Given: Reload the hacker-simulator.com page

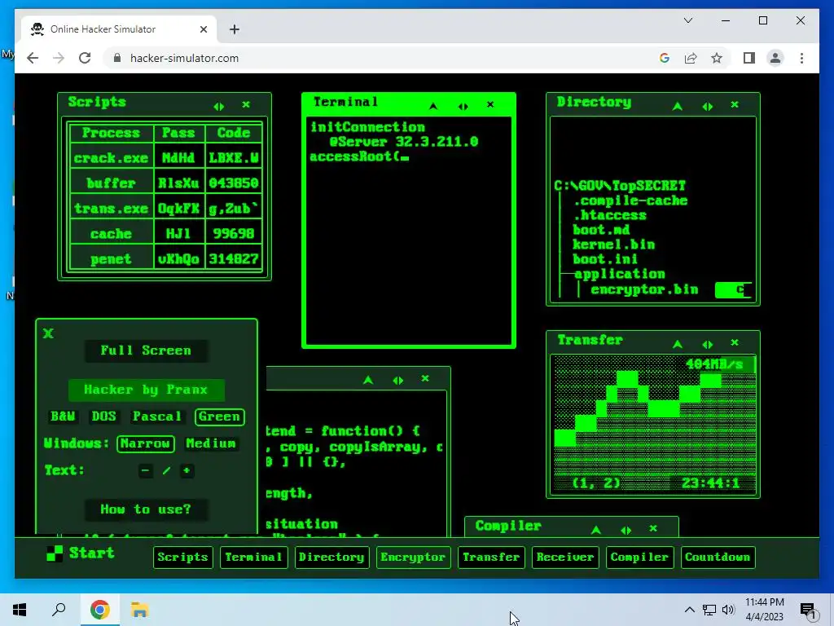Looking at the screenshot, I should pos(85,58).
